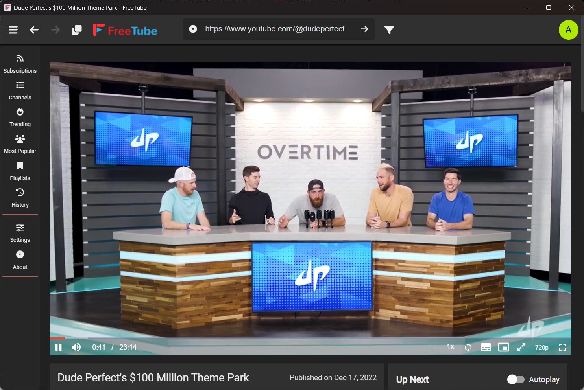This screenshot has height=390, width=584.
Task: Go forward using the right arrow
Action: (x=55, y=30)
